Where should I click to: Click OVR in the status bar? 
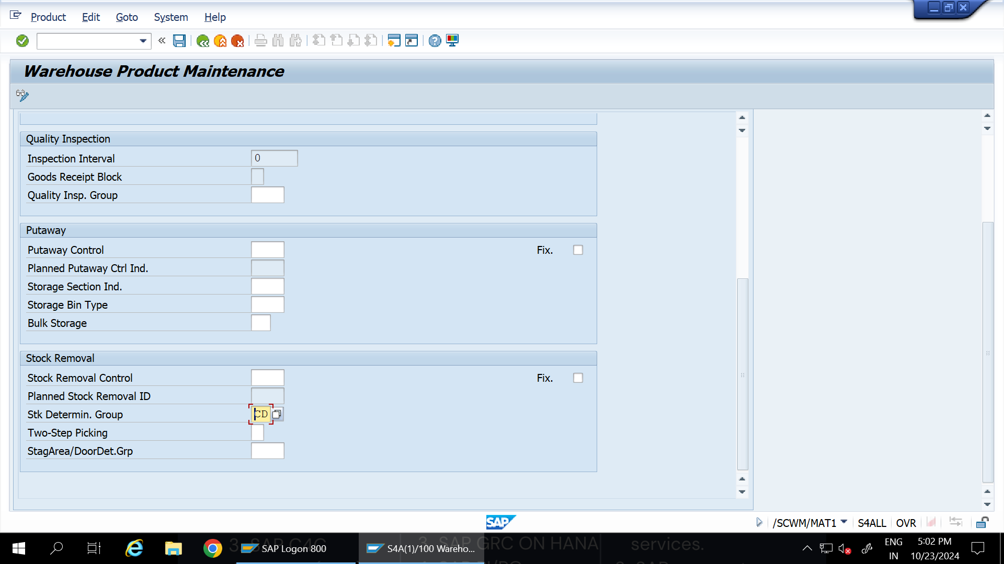(x=906, y=522)
